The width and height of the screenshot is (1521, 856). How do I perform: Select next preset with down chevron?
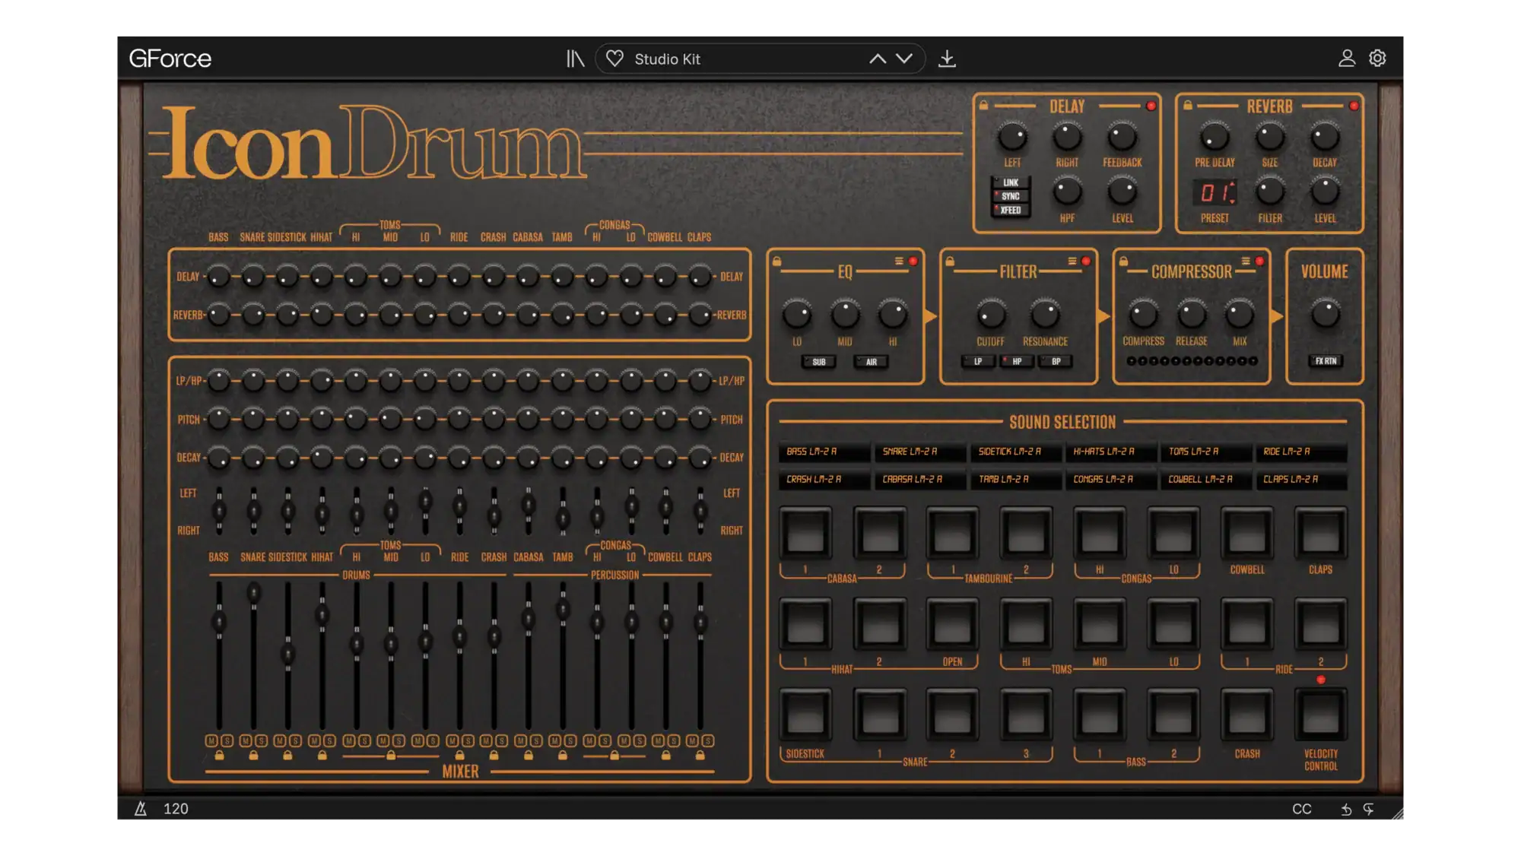click(x=904, y=59)
